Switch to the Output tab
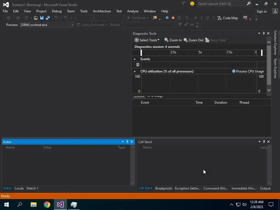The height and width of the screenshot is (210, 280). click(x=265, y=188)
